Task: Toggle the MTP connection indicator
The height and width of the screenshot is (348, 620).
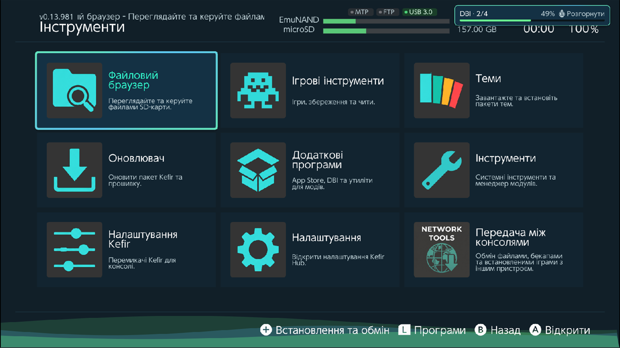Action: tap(360, 12)
